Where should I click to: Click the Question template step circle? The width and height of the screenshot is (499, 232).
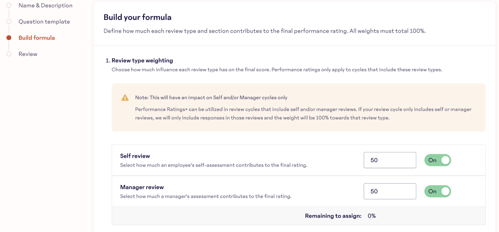[9, 21]
